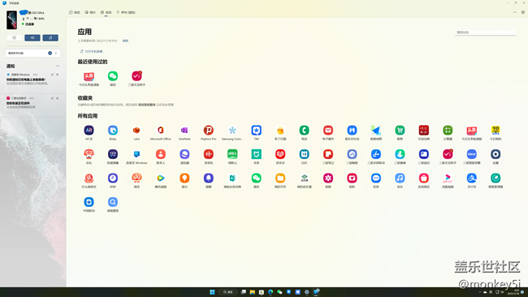Open the Link to Windows app icon
Image resolution: width=528 pixels, height=297 pixels.
pyautogui.click(x=136, y=154)
